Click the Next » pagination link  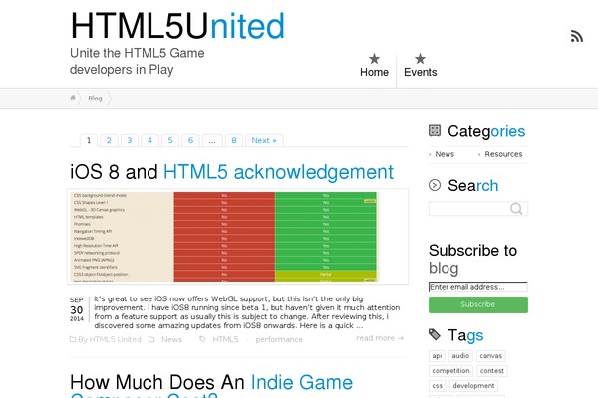(x=264, y=140)
